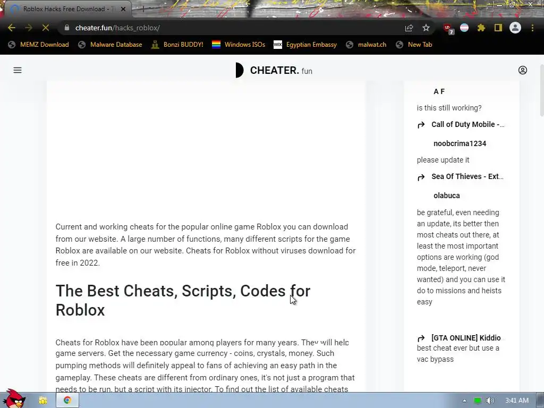Open the Chrome three-dot menu
This screenshot has width=544, height=408.
click(x=532, y=28)
